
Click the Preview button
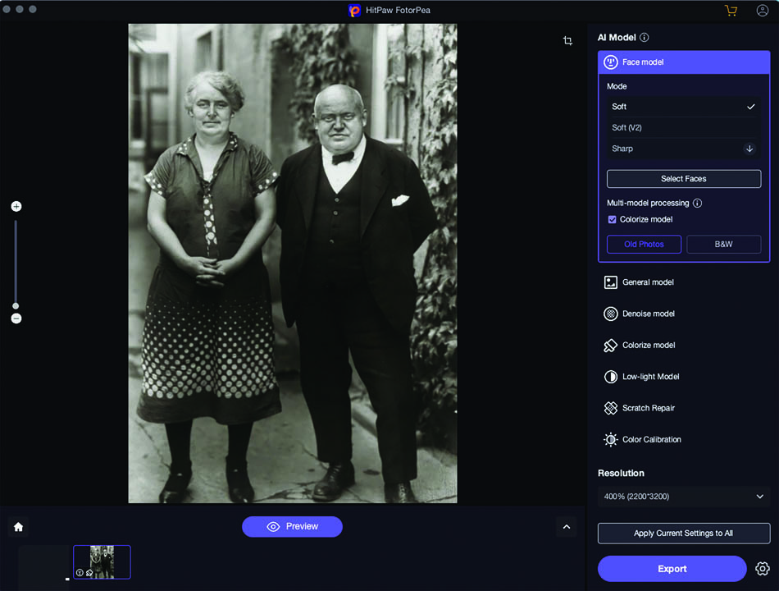292,526
